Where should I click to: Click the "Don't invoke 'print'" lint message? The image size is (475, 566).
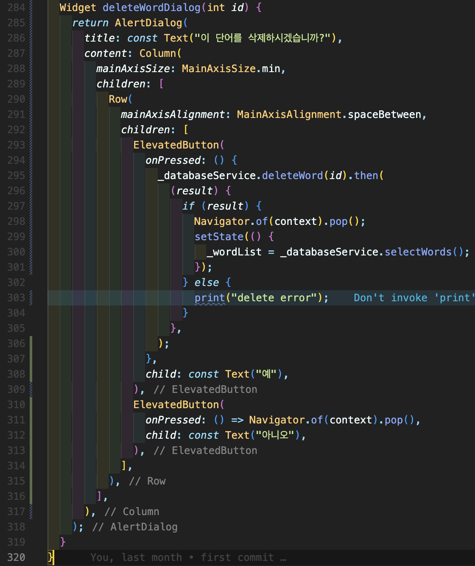point(414,298)
